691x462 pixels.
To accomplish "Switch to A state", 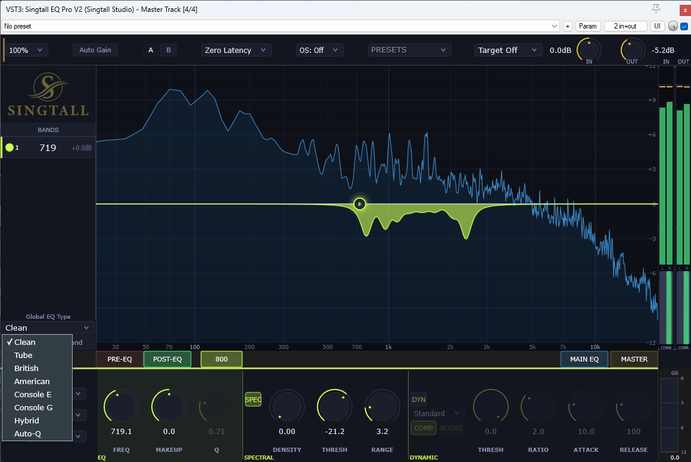I will (x=151, y=50).
